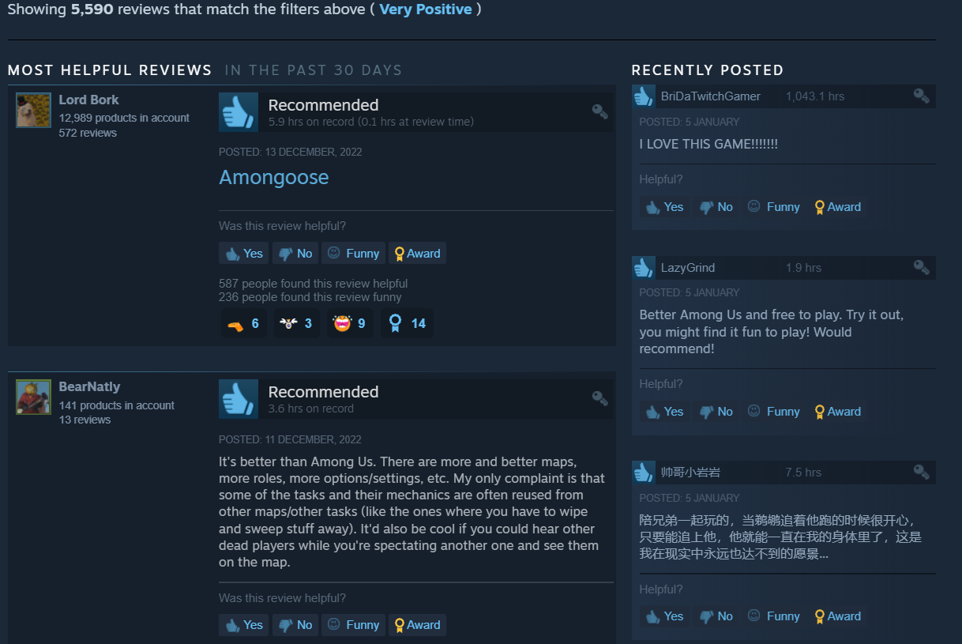Click Award on BearNatly's review
The image size is (962, 644).
[x=417, y=625]
